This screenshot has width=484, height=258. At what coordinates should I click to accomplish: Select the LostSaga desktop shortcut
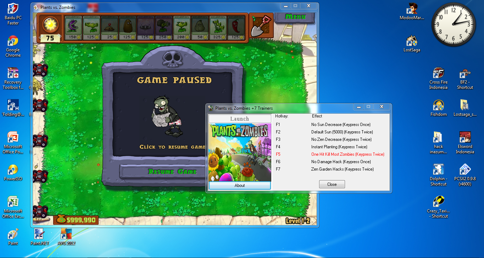[412, 44]
